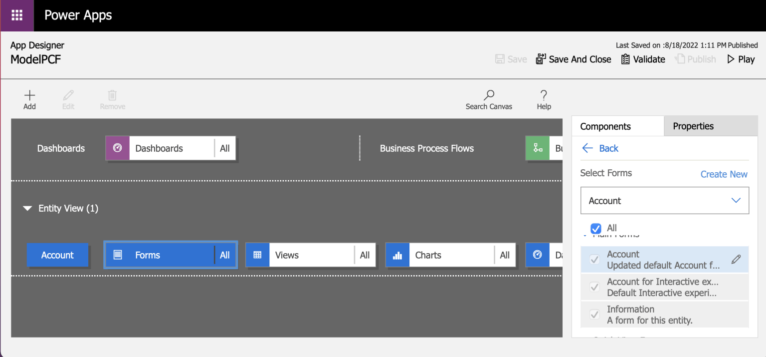
Task: Click the entity Dashboards gauge icon
Action: point(538,255)
